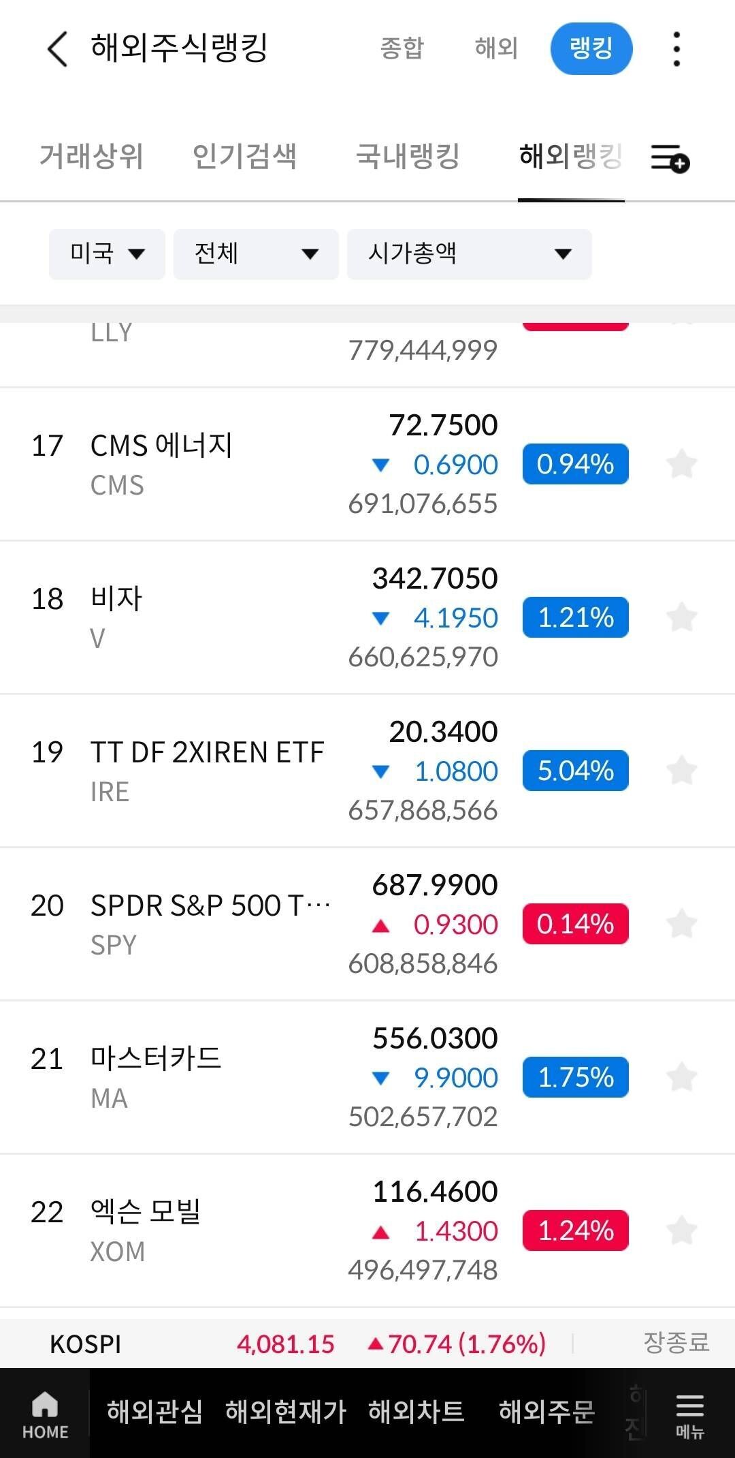Screen dimensions: 735x1458
Task: Switch to the 인기검색 tab
Action: pos(244,156)
